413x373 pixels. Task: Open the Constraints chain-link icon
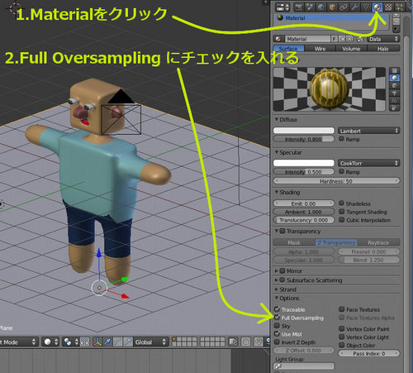click(x=344, y=7)
